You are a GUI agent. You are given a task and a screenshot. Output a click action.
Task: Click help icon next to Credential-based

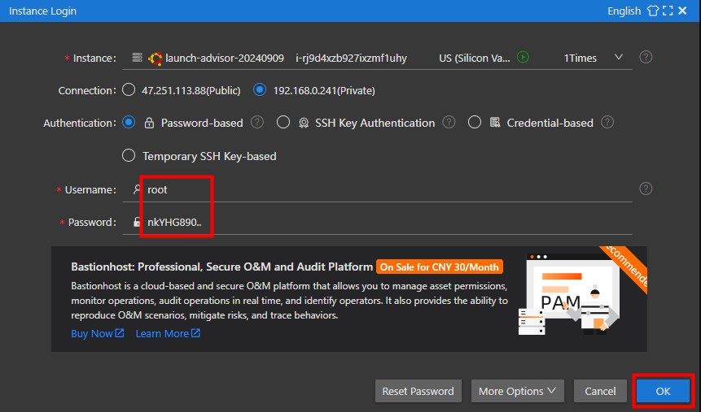point(607,123)
